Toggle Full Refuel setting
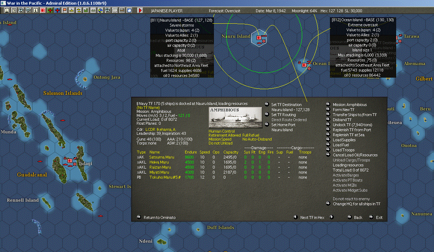 251,136
